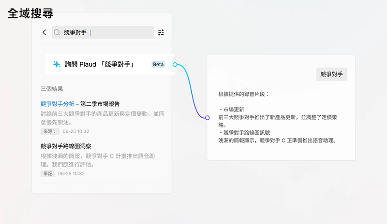Select 詢問 Plaud「競爭對手」 option
This screenshot has height=224, width=387.
99,64
